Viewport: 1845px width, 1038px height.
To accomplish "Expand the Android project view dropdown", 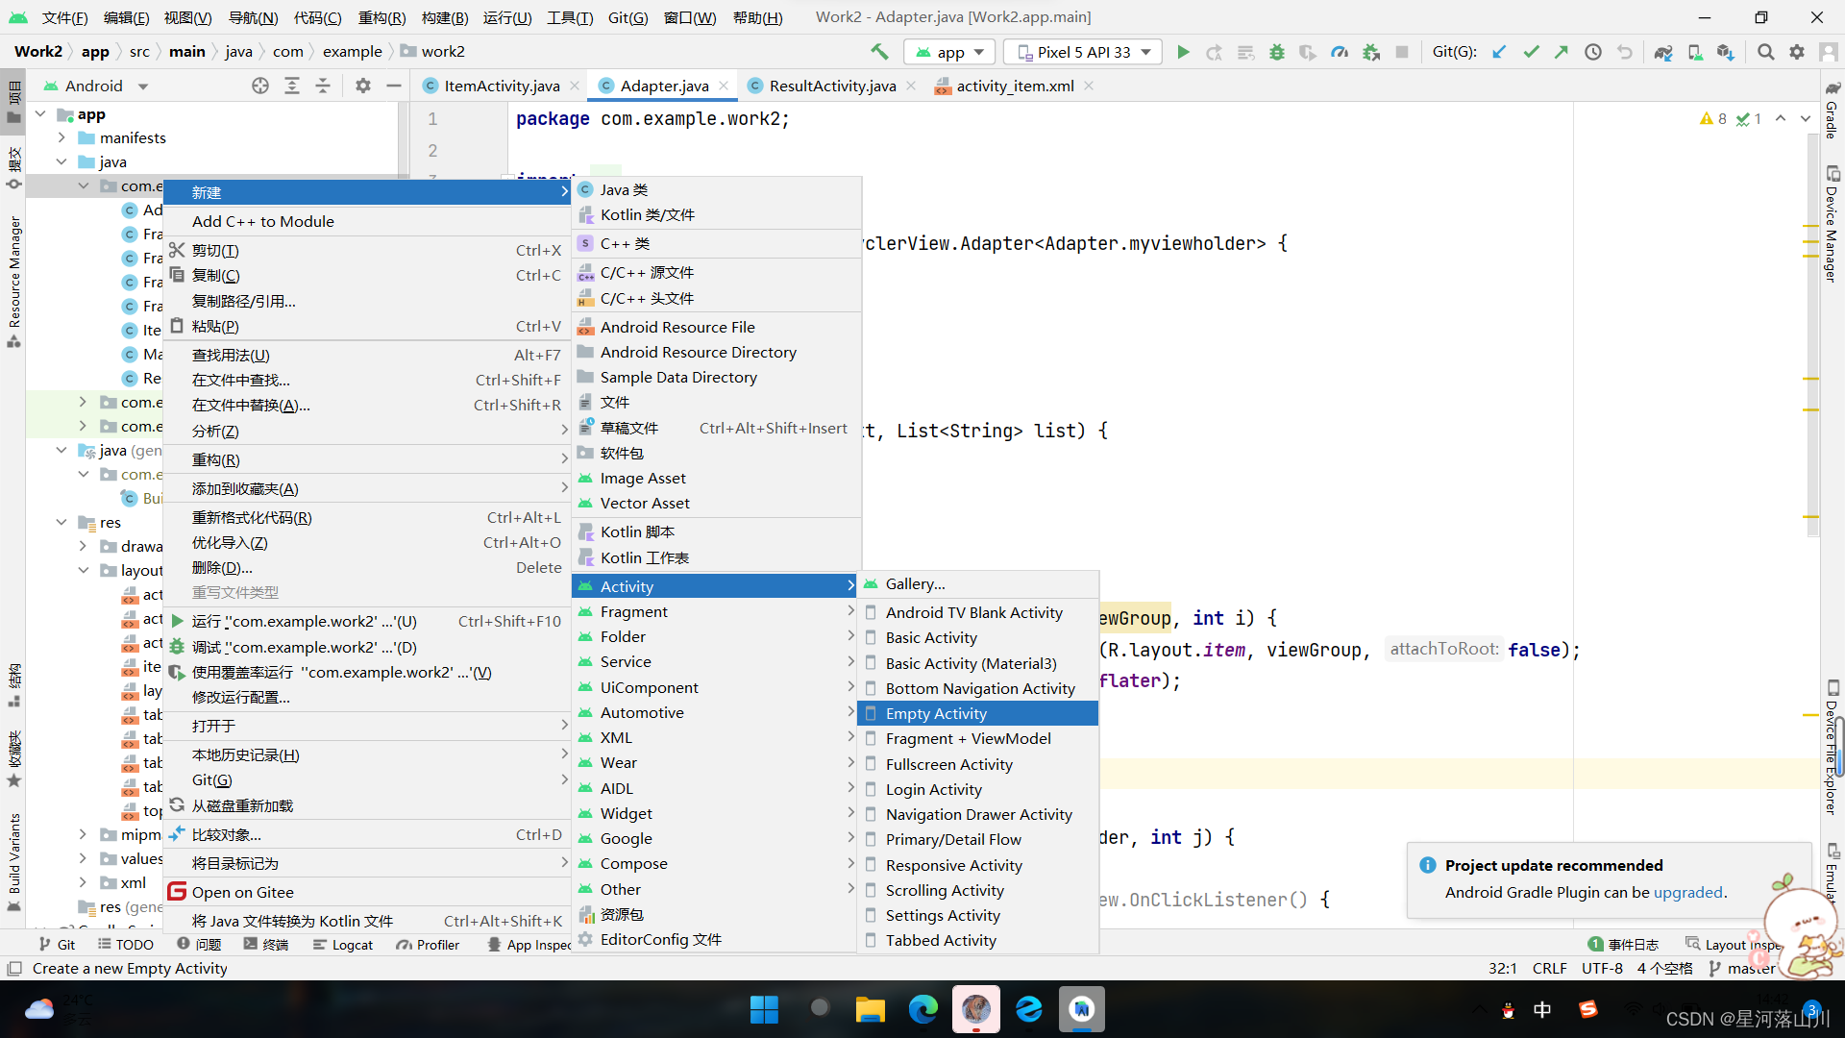I will point(143,86).
